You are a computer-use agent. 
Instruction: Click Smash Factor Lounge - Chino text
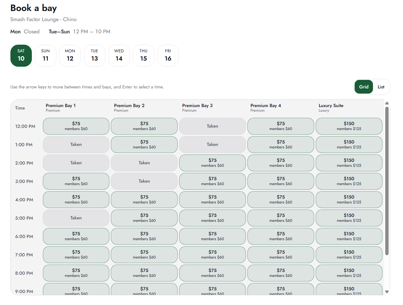tap(43, 19)
